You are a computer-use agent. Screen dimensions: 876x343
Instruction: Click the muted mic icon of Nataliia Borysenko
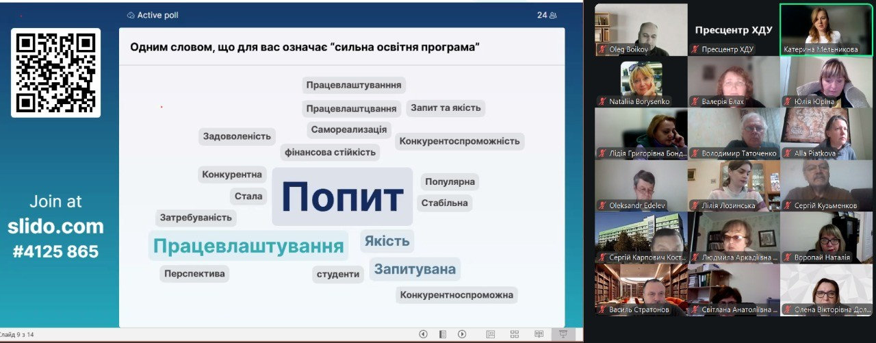pos(602,101)
